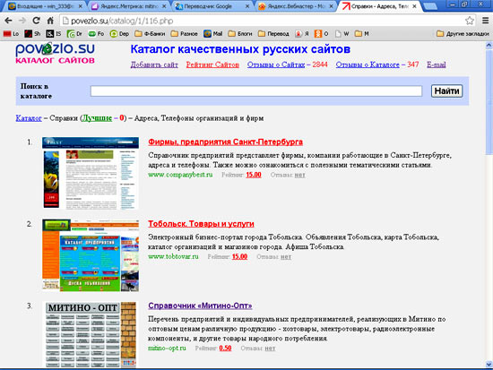Screen dimensions: 493x370
Task: Click the povezlo.su site logo
Action: tap(55, 54)
